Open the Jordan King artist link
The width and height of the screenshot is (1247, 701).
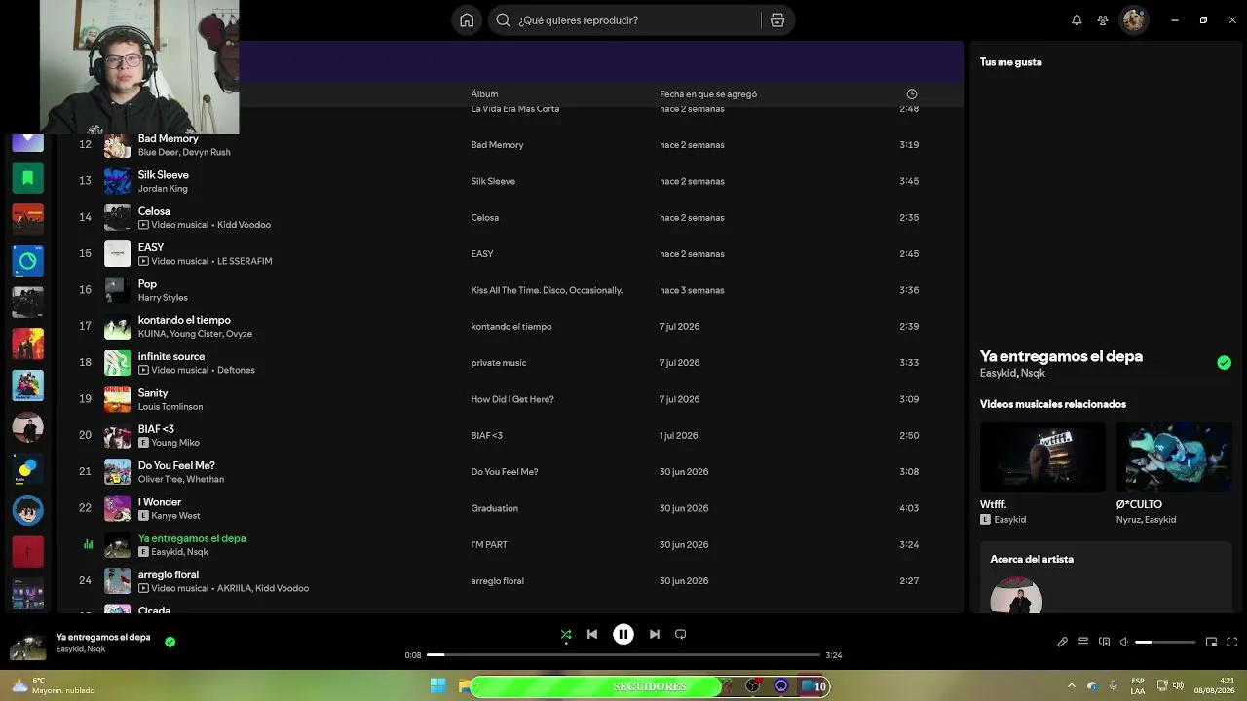pyautogui.click(x=163, y=189)
